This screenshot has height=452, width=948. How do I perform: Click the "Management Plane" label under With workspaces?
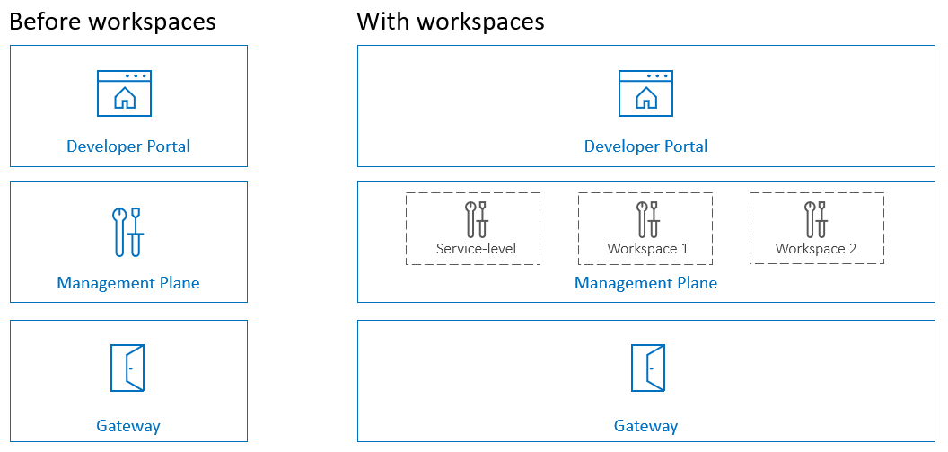point(645,283)
